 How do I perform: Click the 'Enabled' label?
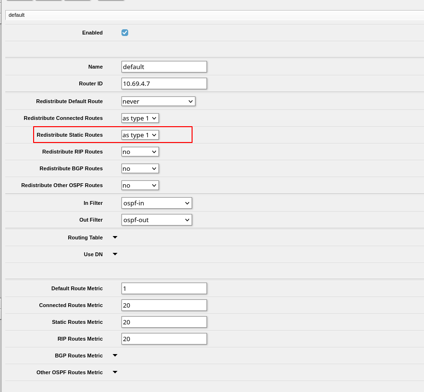point(93,33)
